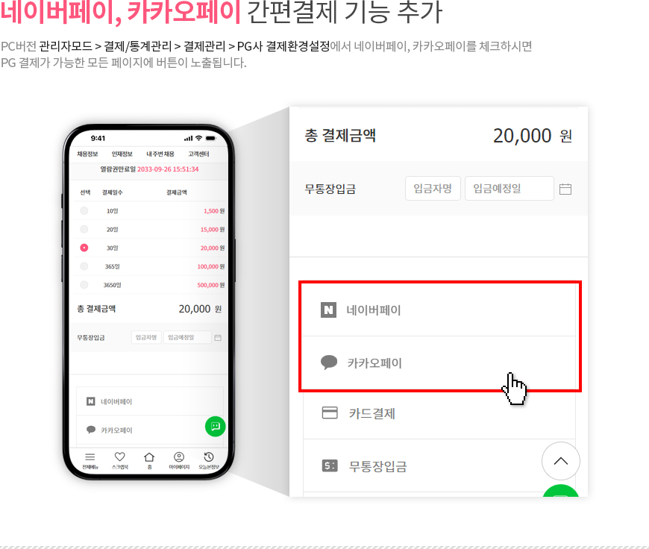This screenshot has width=649, height=549.
Task: Tap the heart 스크랩 icon in phone bottom bar
Action: [x=119, y=457]
